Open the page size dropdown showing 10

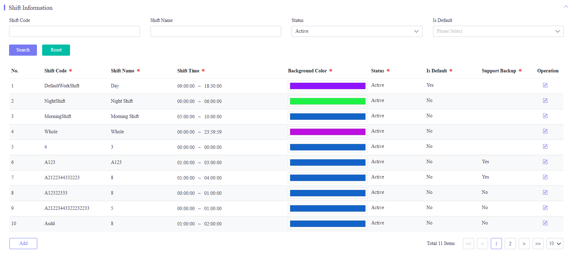pyautogui.click(x=555, y=244)
